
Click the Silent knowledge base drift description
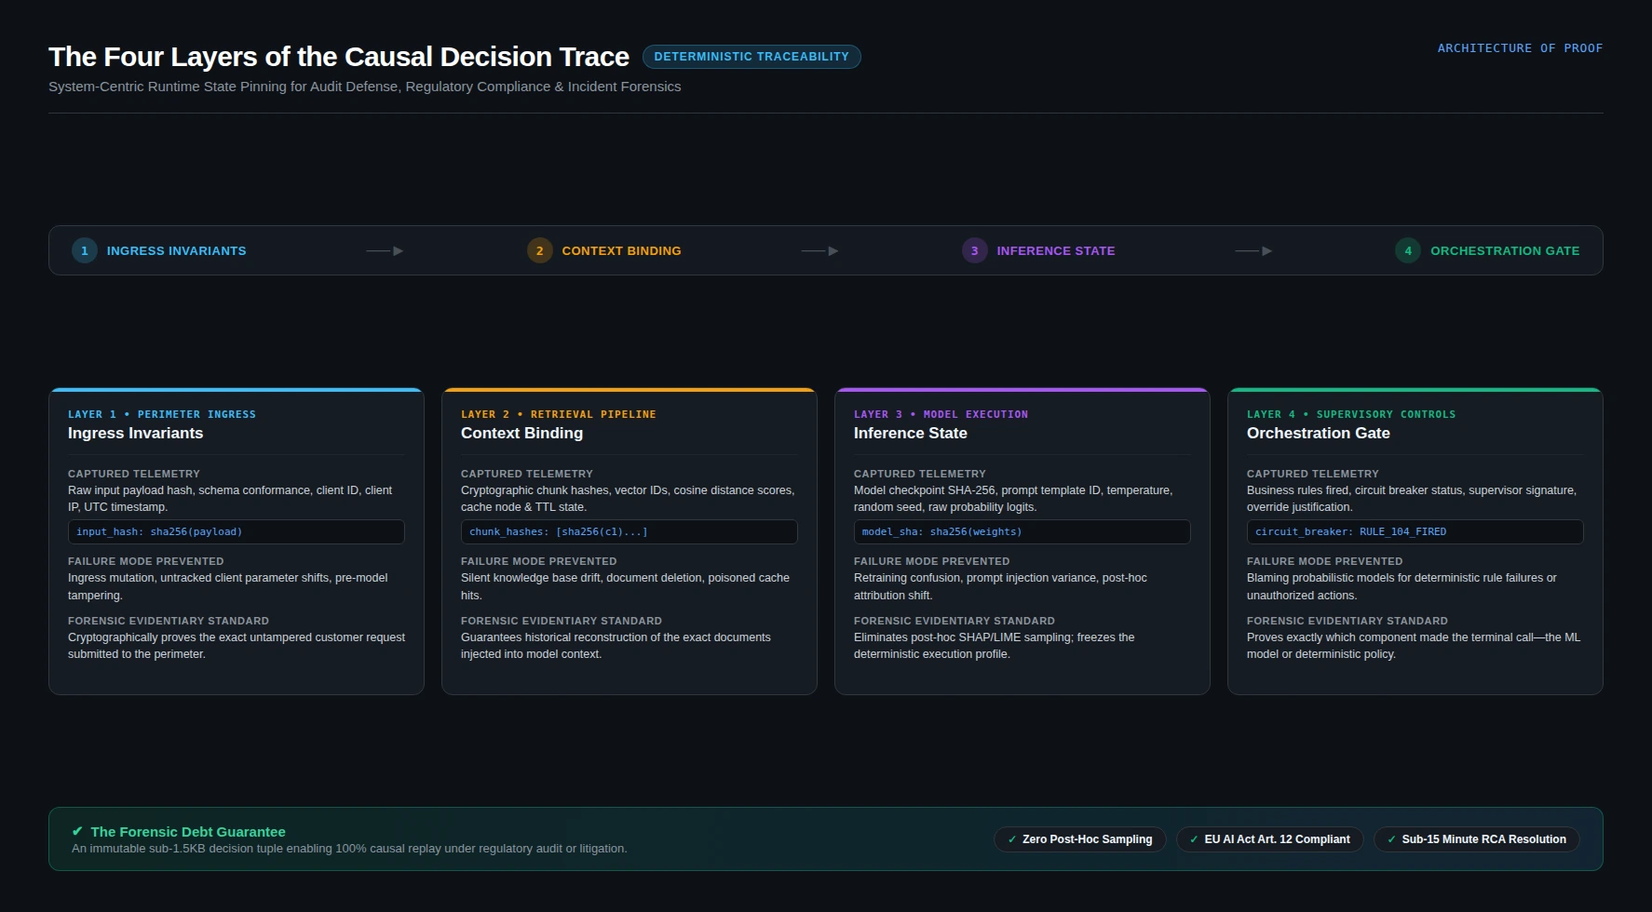coord(625,586)
